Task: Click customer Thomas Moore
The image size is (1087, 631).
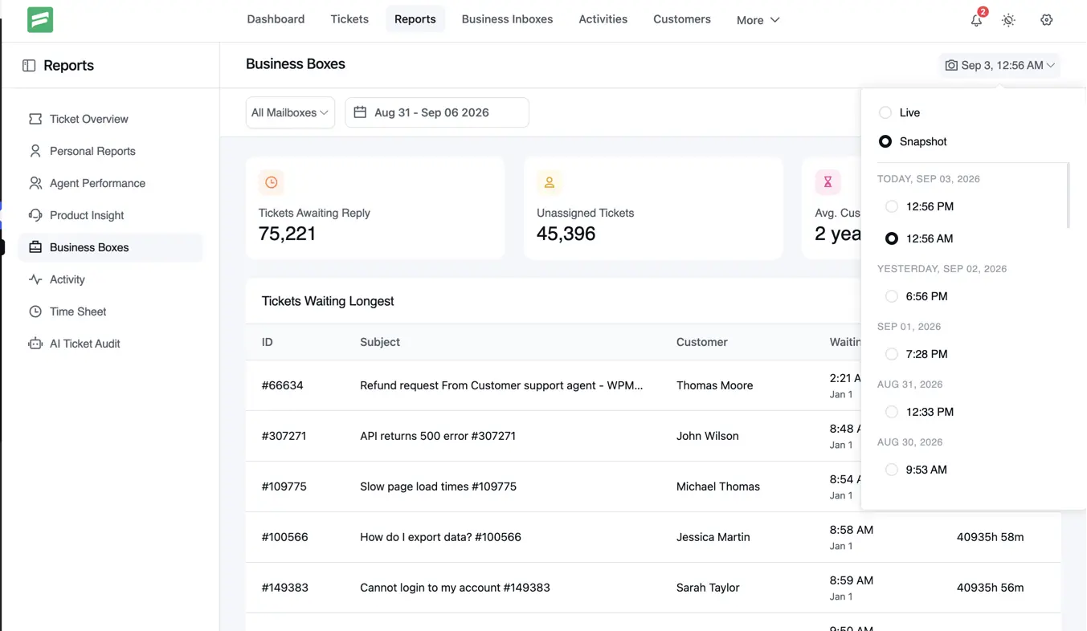Action: tap(714, 385)
